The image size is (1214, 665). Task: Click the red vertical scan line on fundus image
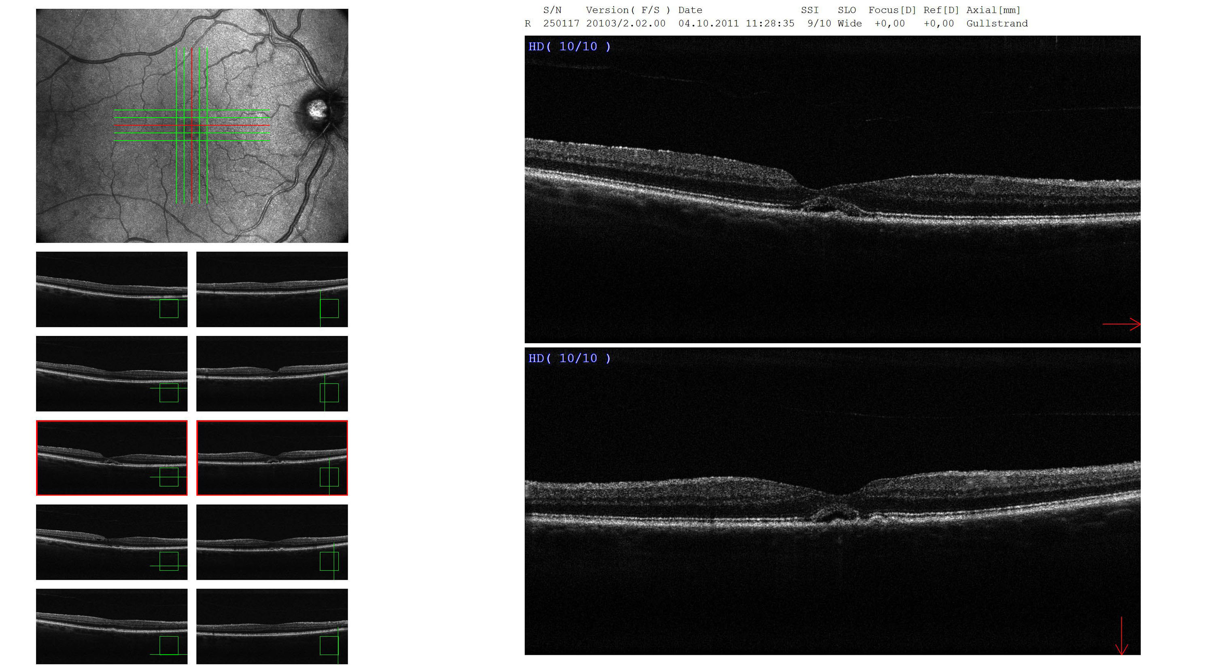192,126
